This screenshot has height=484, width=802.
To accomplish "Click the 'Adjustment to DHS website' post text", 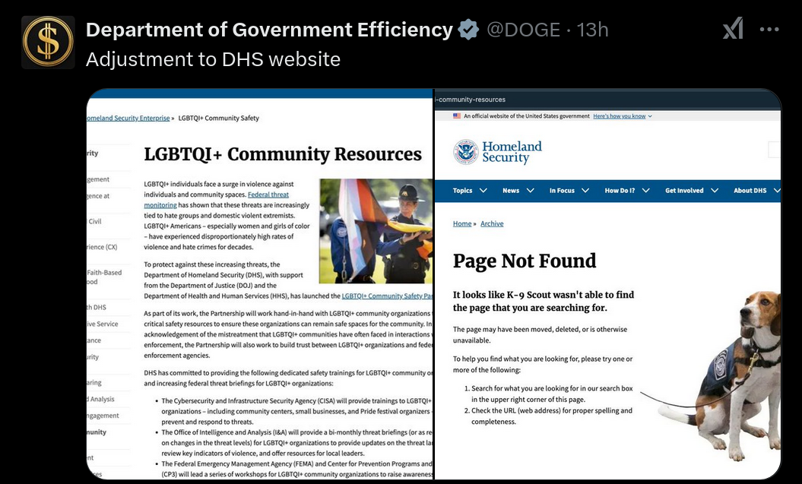I will pos(213,59).
